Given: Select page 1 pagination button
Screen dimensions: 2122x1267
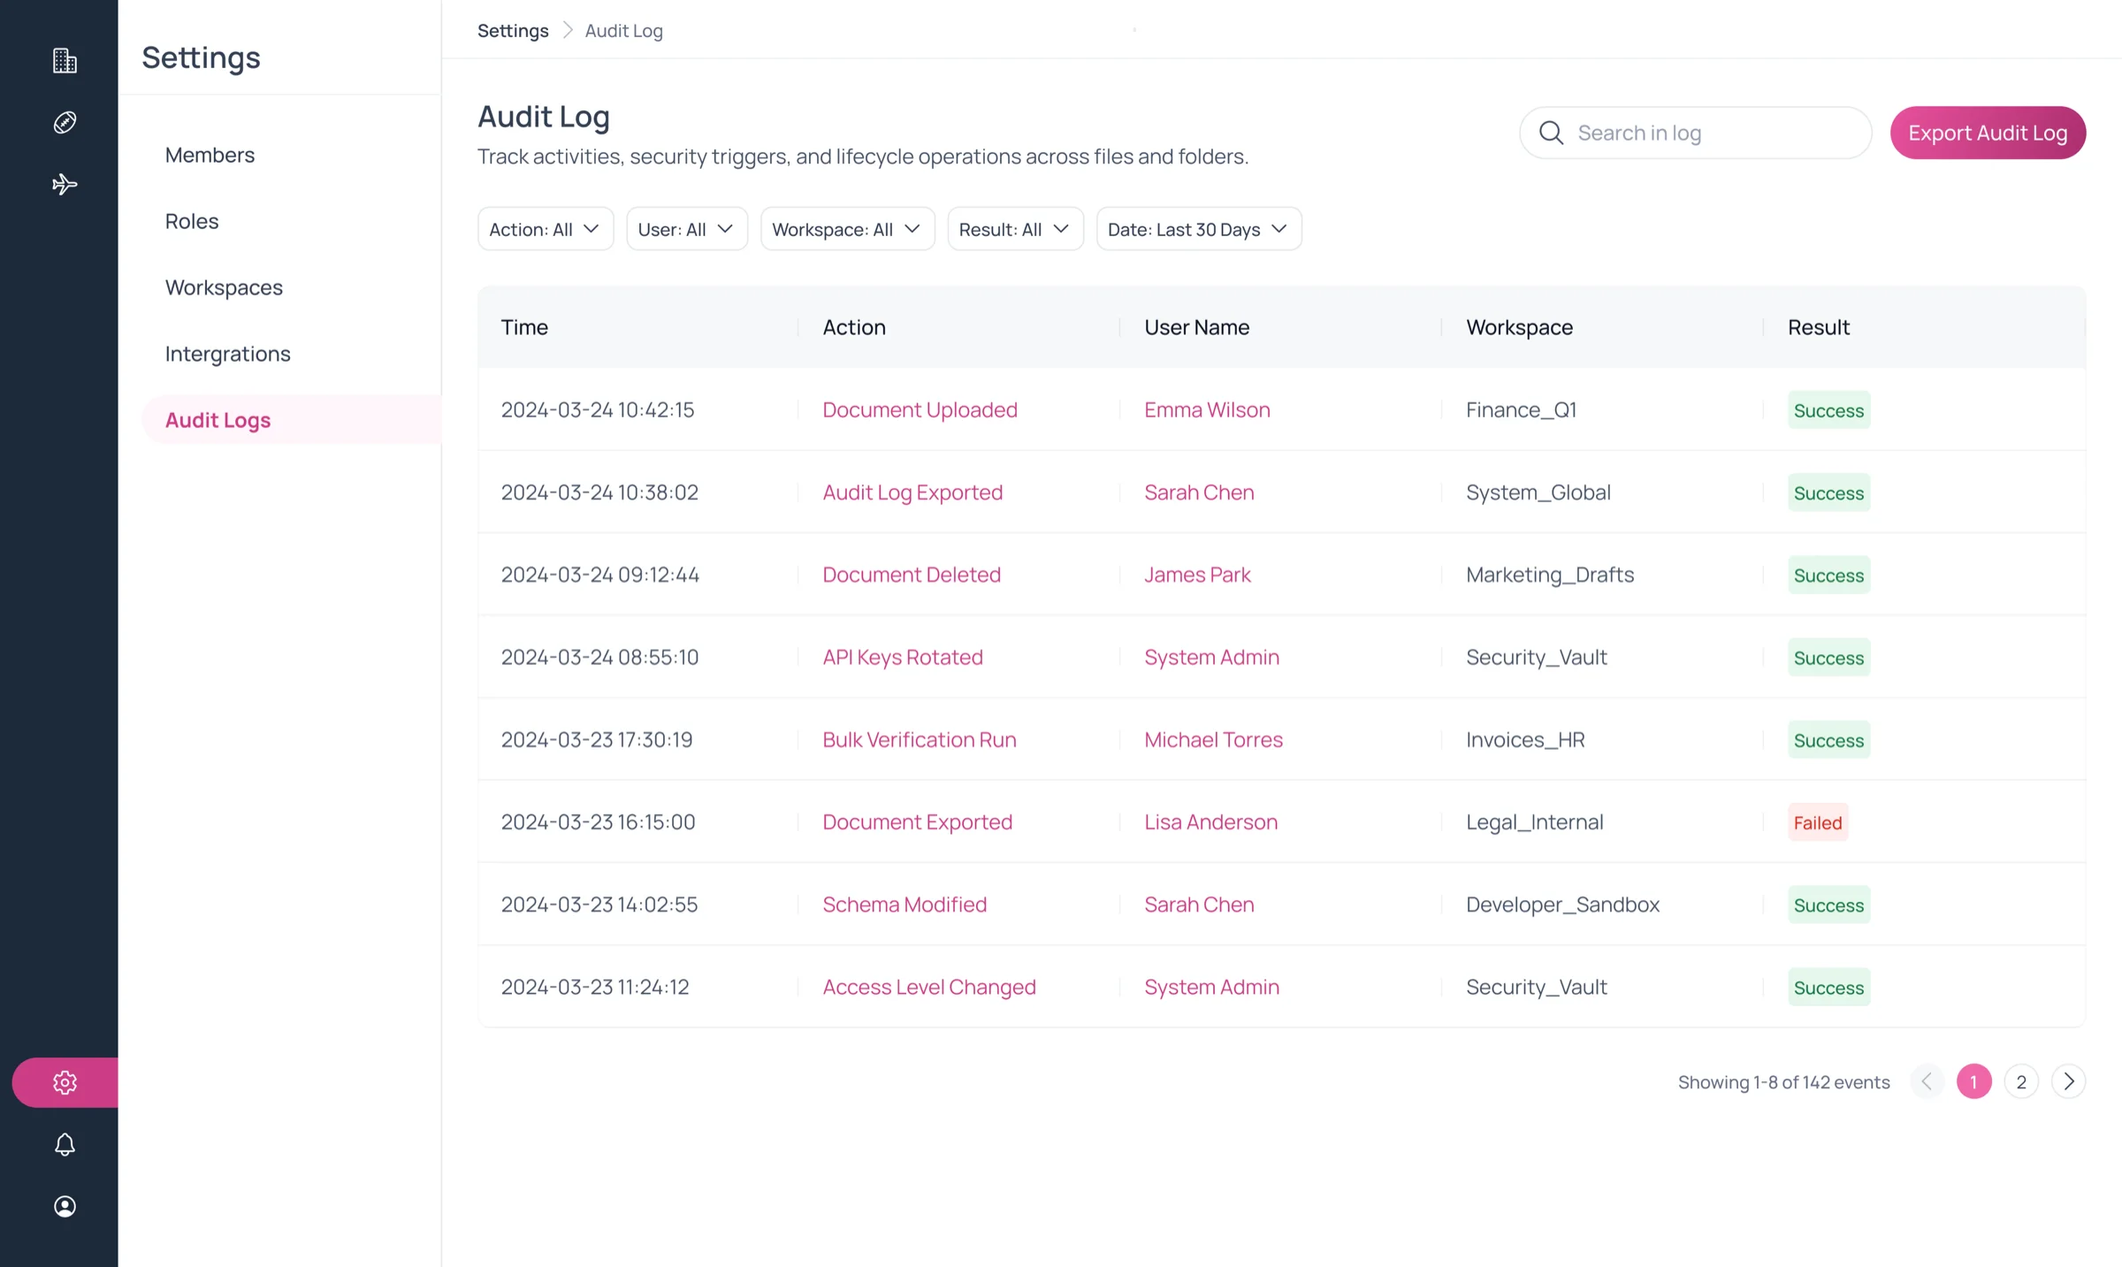Looking at the screenshot, I should point(1973,1081).
